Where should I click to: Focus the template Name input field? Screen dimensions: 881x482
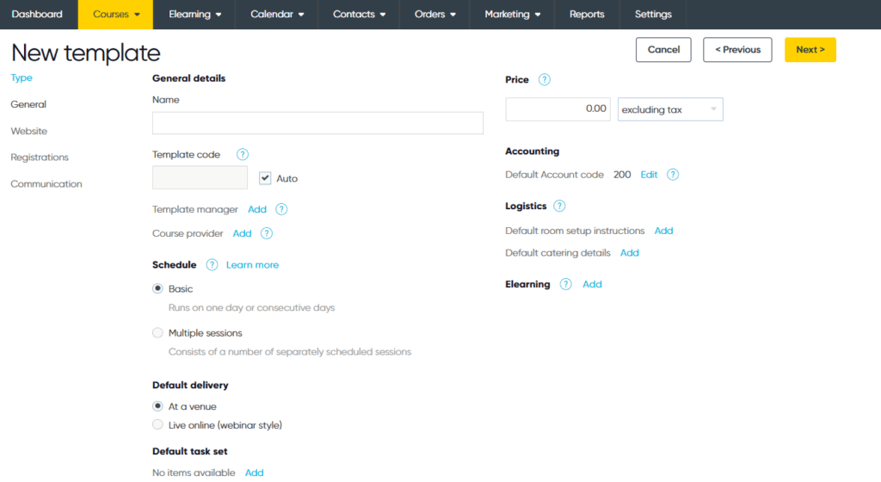(317, 123)
